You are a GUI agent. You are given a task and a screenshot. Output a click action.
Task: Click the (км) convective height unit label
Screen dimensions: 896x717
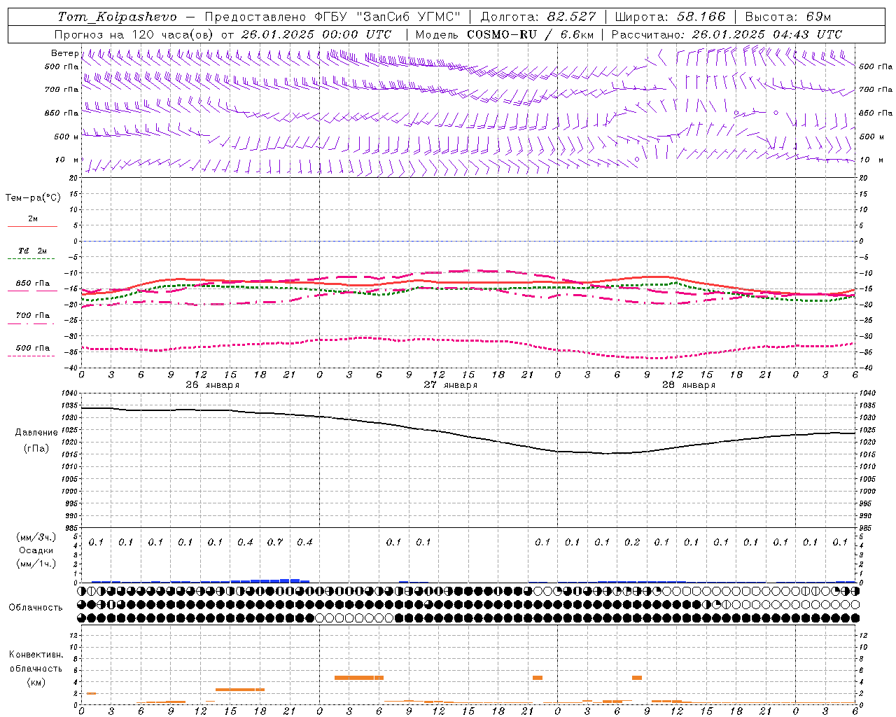[x=36, y=682]
